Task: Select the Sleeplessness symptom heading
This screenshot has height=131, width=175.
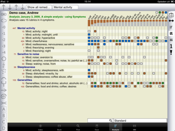Action: 26,67
